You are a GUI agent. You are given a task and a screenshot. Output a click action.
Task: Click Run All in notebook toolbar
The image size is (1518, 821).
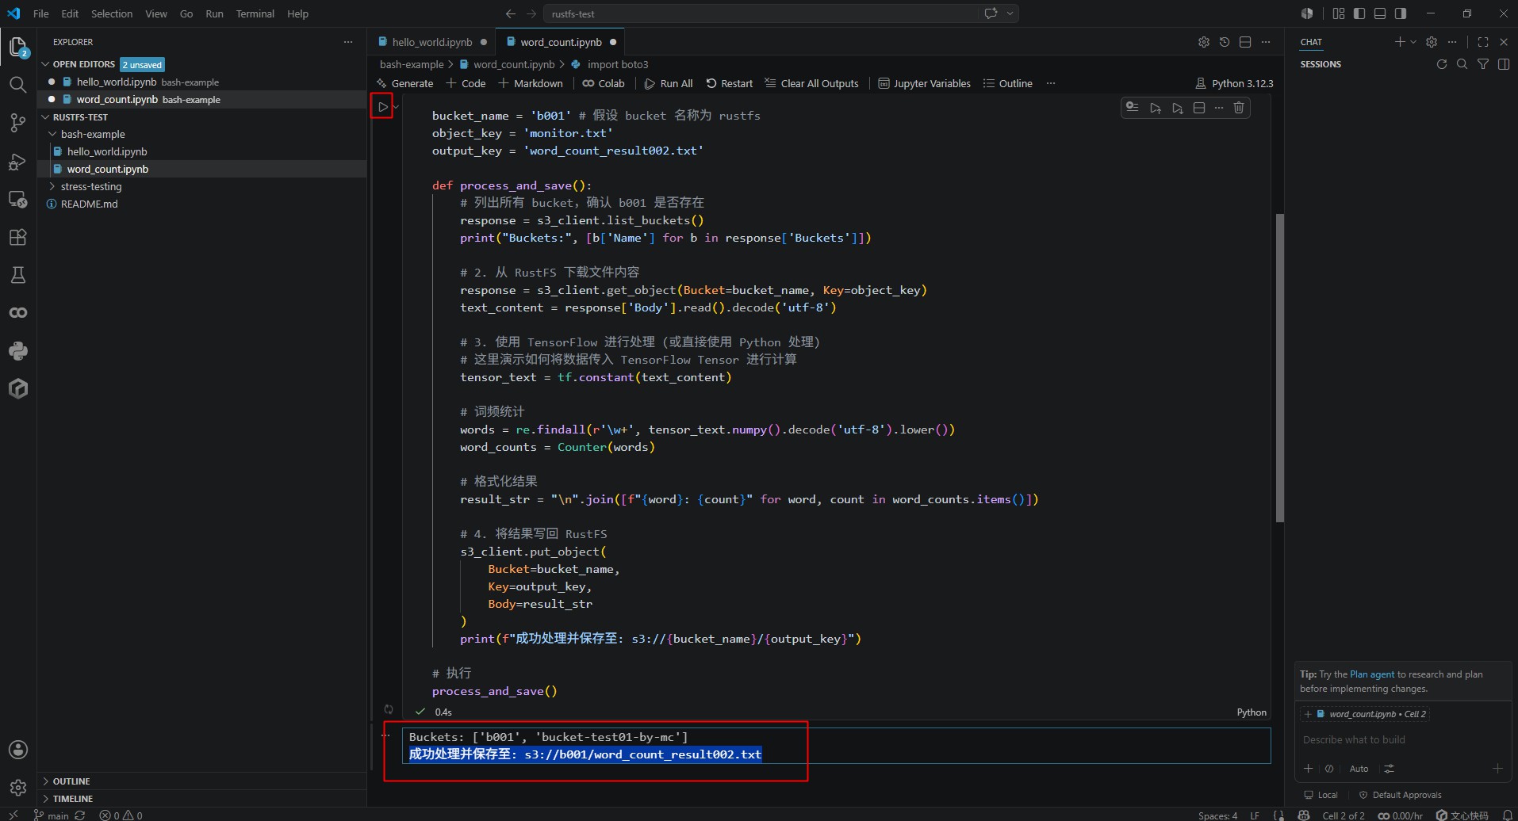tap(669, 83)
